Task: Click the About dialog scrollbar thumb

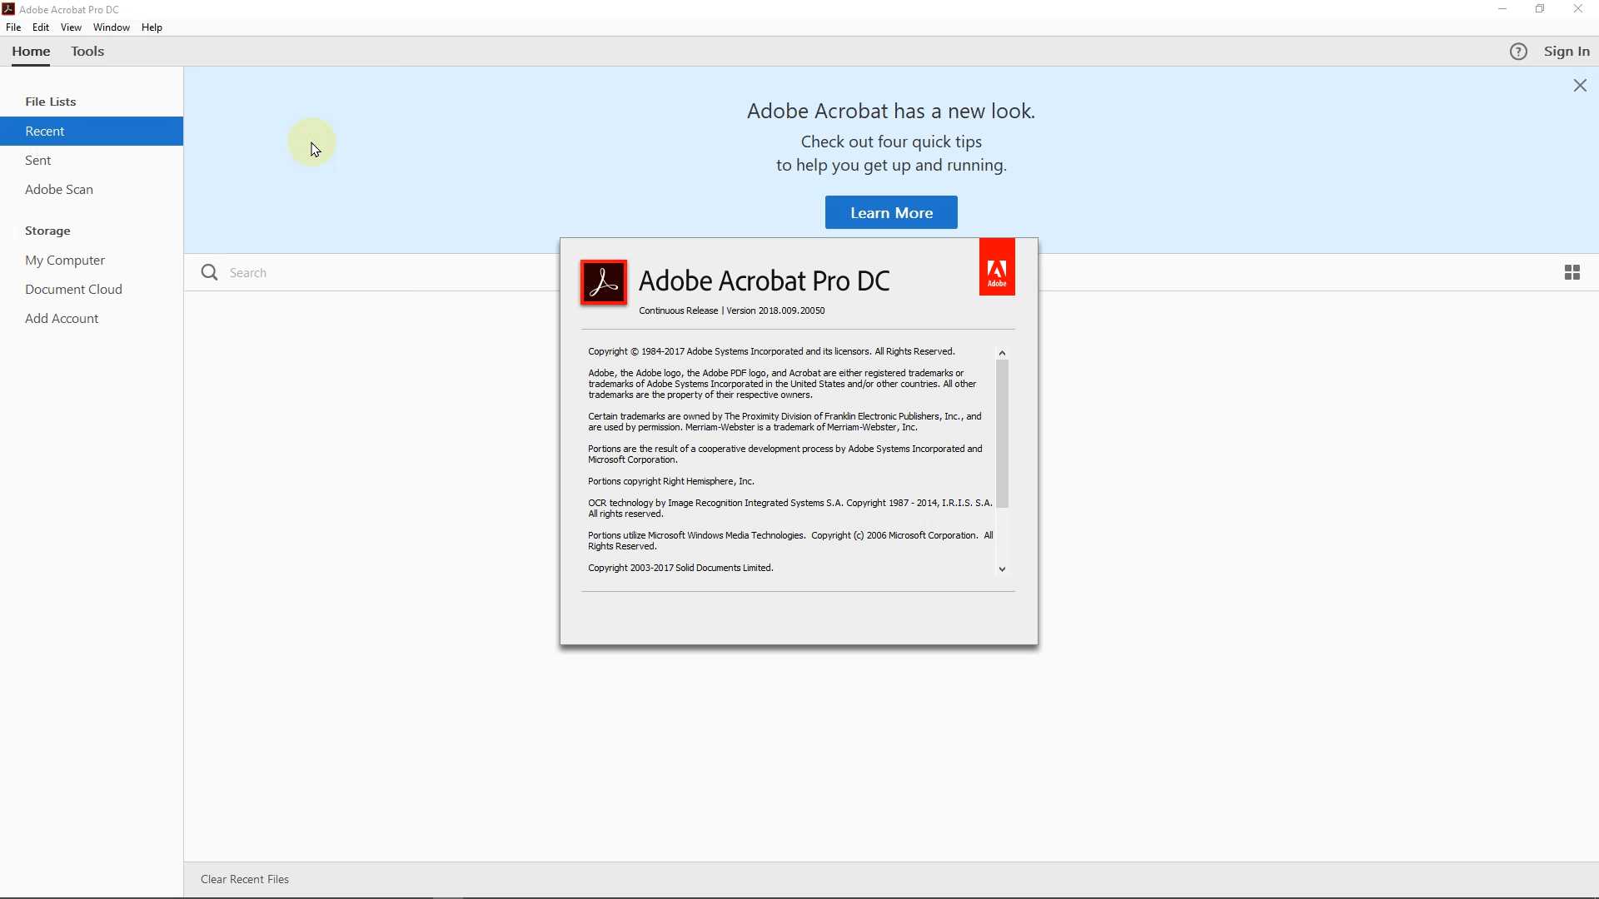Action: [1002, 433]
